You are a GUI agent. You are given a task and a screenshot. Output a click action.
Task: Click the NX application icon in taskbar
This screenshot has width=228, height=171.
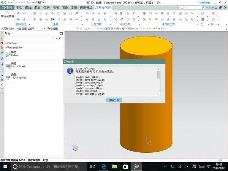coord(136,166)
